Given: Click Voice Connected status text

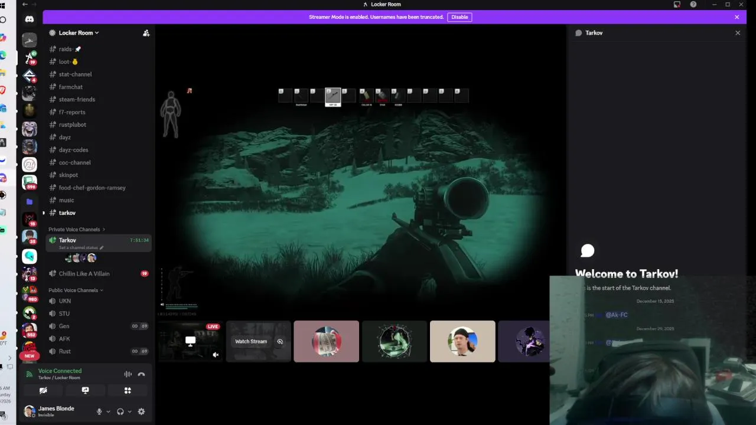Looking at the screenshot, I should tap(60, 371).
